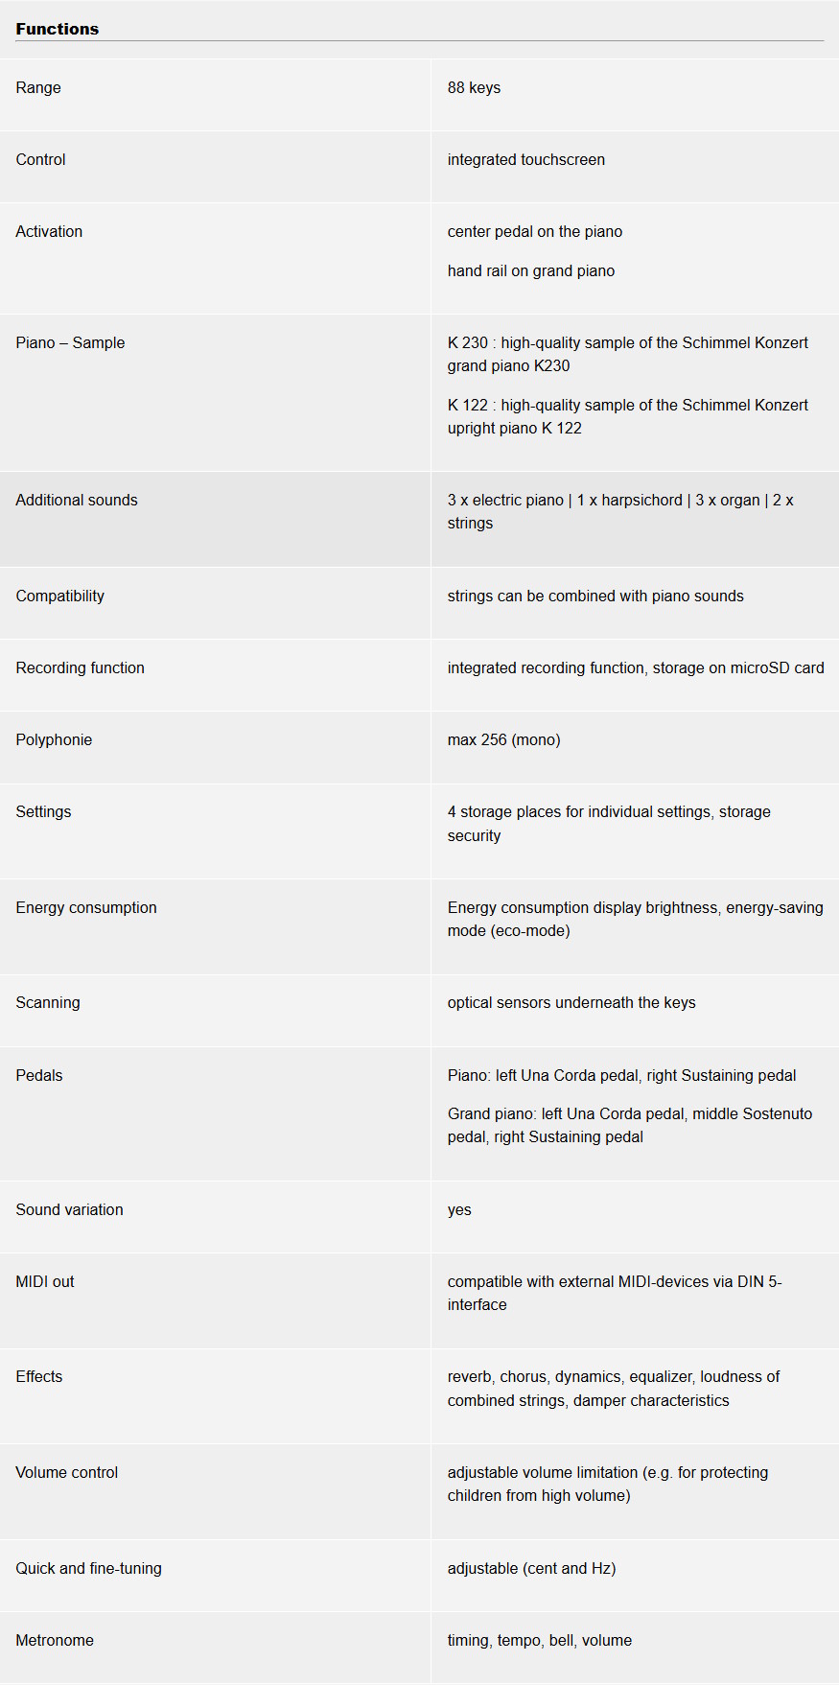
Task: Click 'optical sensors underneath the keys' text
Action: (x=571, y=1002)
